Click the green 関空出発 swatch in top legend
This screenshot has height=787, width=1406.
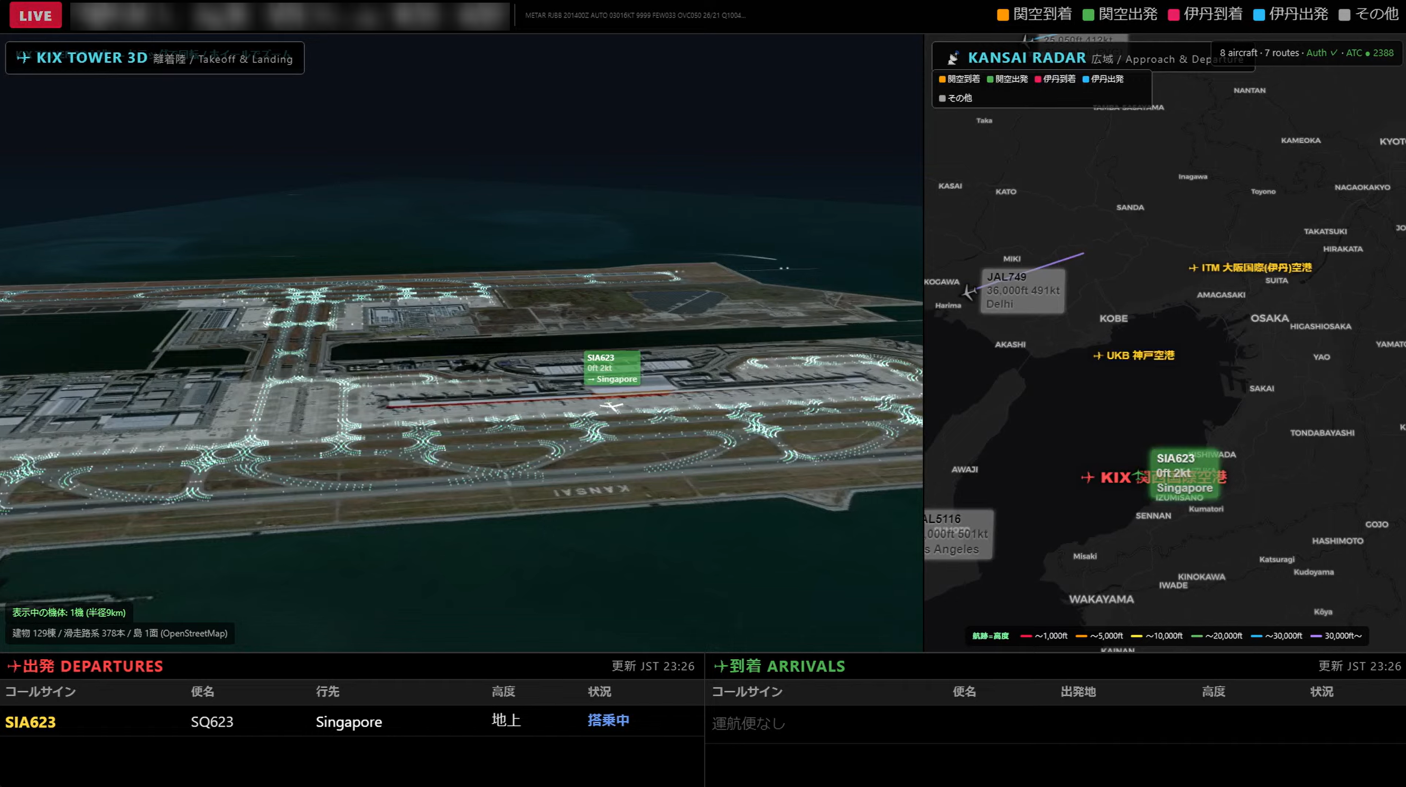coord(1088,15)
